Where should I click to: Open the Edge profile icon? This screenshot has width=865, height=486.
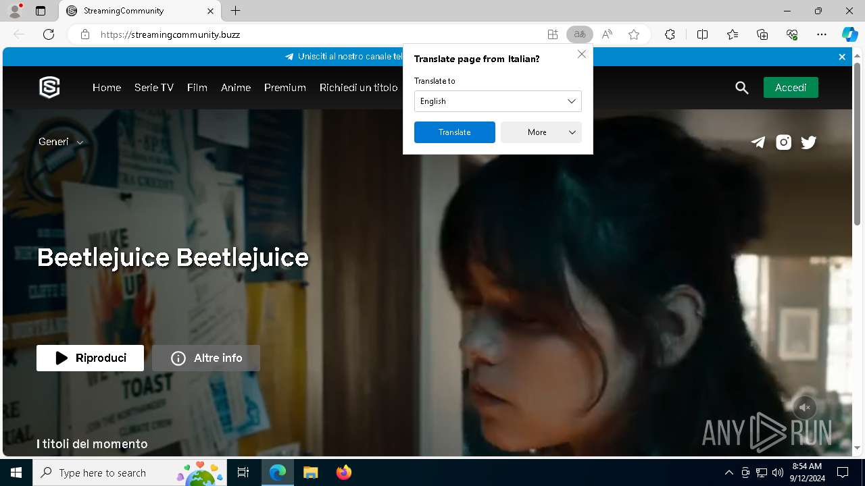pos(15,11)
